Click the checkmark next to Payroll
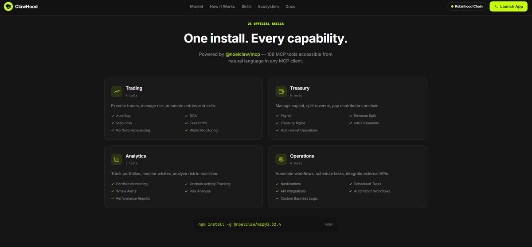The width and height of the screenshot is (532, 247). [x=277, y=116]
